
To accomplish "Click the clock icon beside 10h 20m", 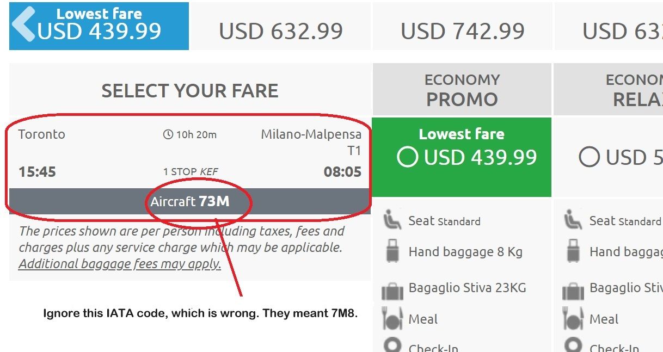I will click(168, 134).
